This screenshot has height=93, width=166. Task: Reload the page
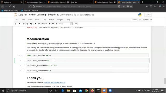tap(10, 6)
